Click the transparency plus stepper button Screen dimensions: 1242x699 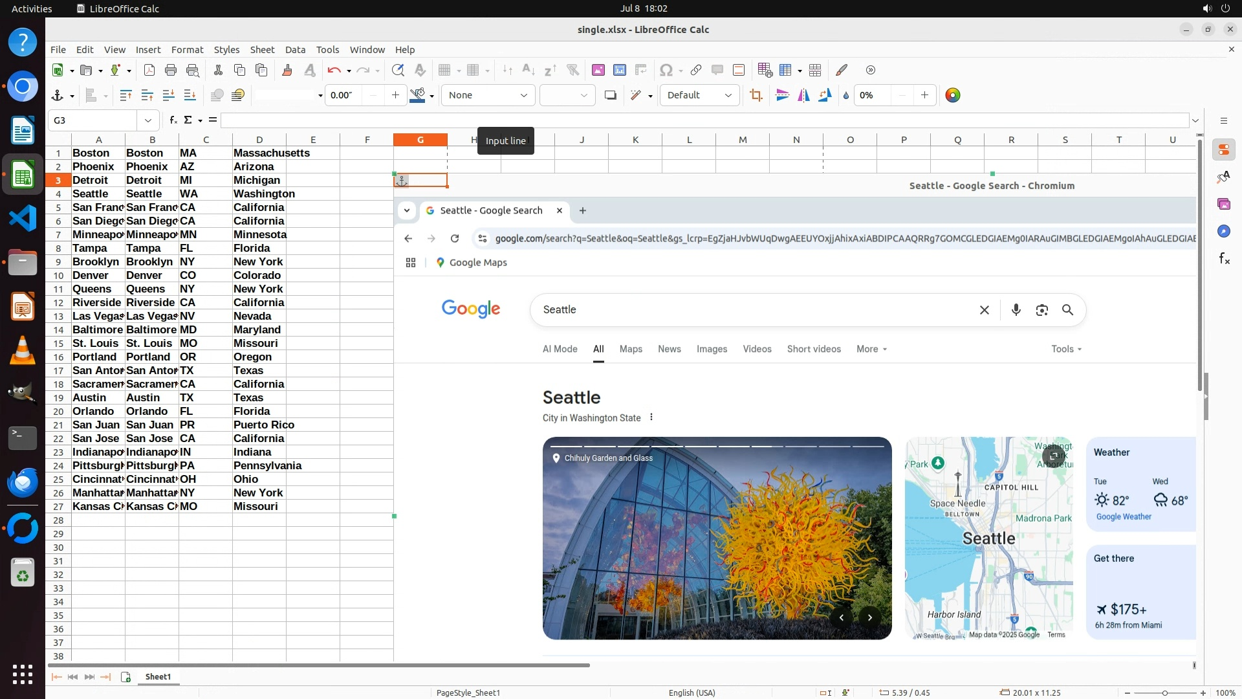click(x=924, y=95)
